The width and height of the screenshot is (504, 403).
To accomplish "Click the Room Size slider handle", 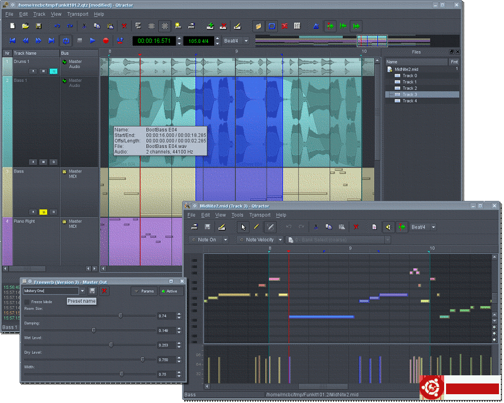I will coord(120,315).
